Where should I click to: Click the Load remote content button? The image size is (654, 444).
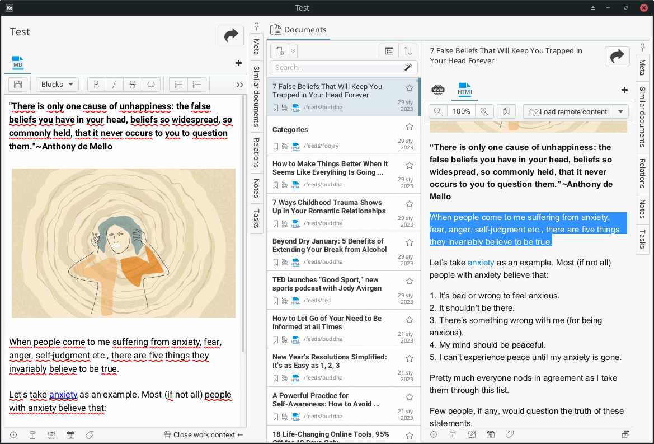(x=567, y=111)
